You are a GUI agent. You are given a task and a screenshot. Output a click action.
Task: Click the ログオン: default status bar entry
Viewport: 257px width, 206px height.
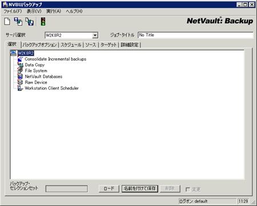(207, 201)
